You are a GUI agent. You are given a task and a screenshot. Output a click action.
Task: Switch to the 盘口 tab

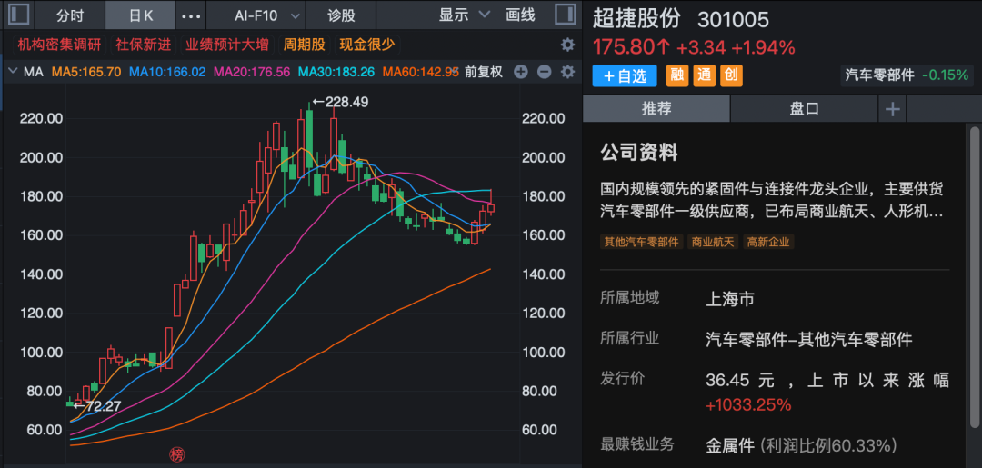804,109
